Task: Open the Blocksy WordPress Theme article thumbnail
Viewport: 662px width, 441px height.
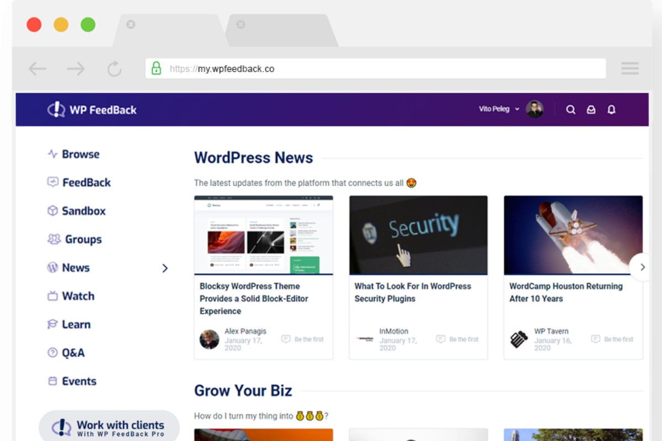Action: point(264,235)
